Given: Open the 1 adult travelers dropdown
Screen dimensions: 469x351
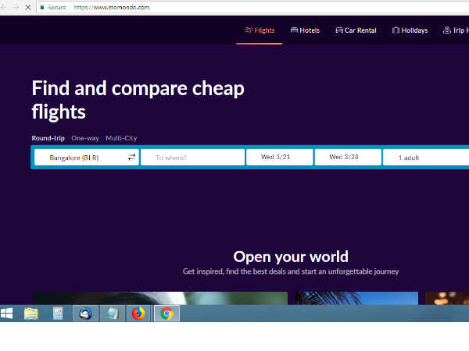Looking at the screenshot, I should point(426,158).
